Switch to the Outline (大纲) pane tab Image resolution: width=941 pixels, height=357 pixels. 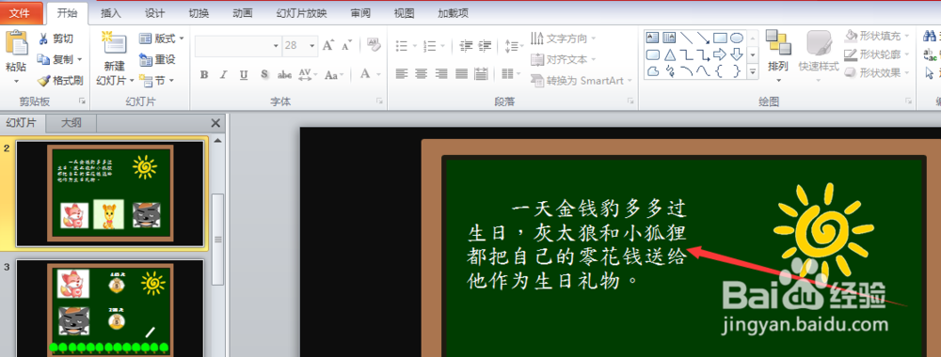pos(71,123)
